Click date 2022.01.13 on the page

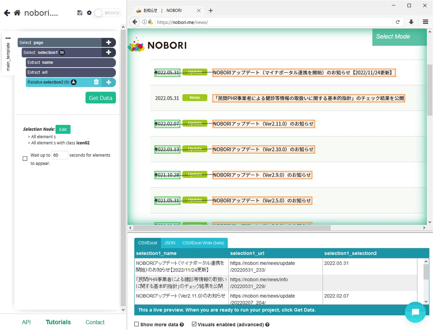(167, 149)
